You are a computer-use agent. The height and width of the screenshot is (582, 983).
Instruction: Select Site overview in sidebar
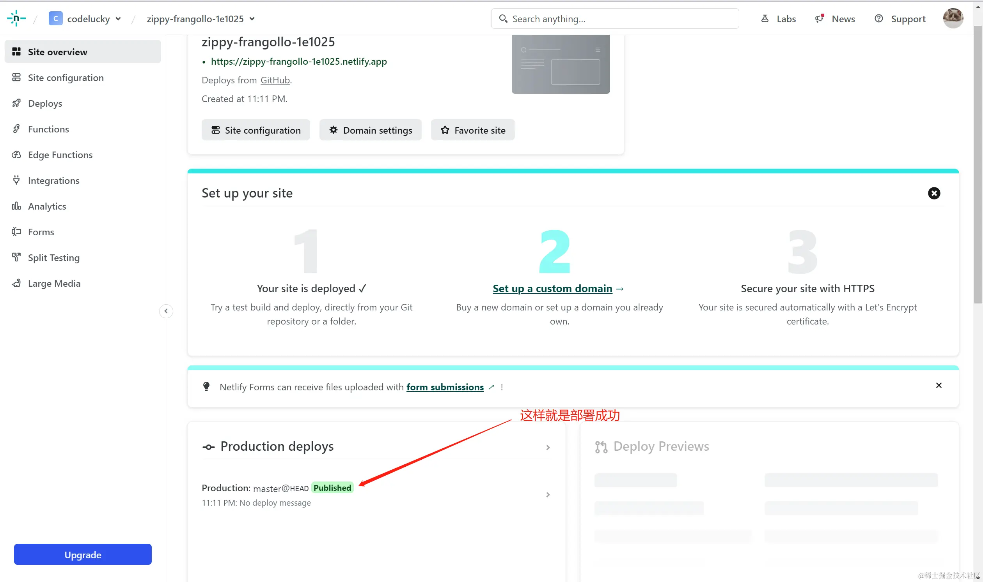coord(82,52)
